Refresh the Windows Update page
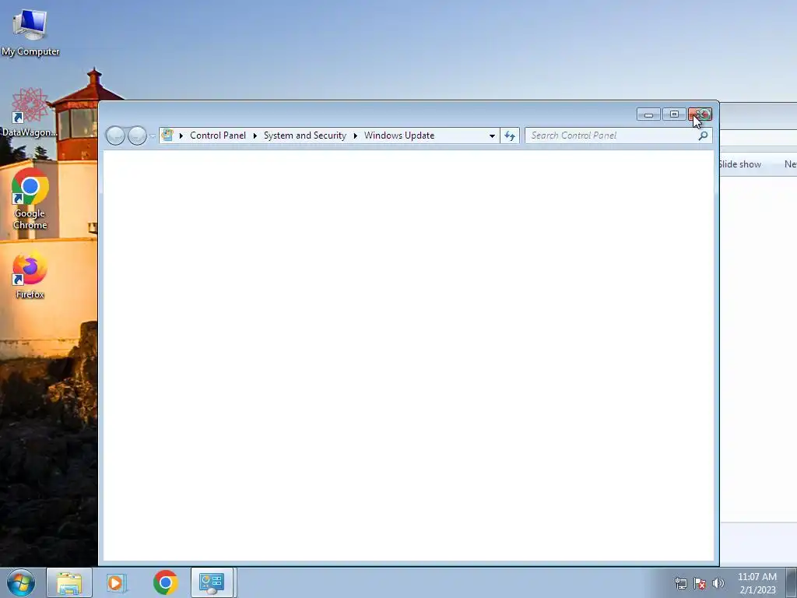The image size is (797, 598). (x=510, y=135)
